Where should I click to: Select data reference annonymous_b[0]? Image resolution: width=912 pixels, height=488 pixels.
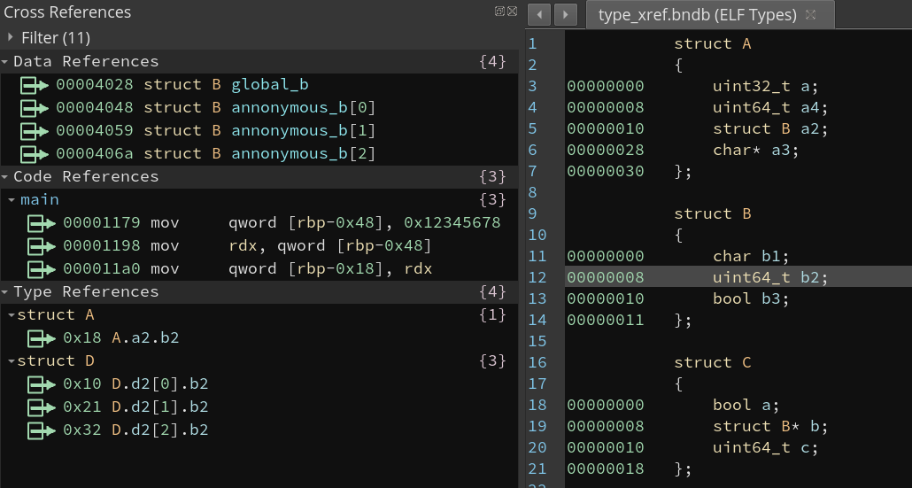pos(259,108)
